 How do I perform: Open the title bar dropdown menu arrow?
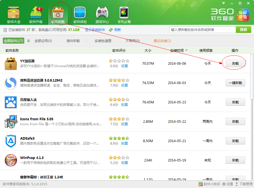pos(223,3)
